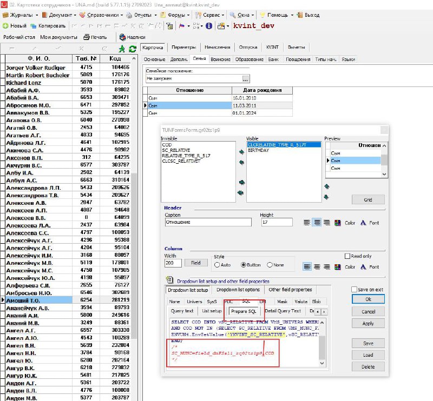This screenshot has height=401, width=433.
Task: Click the green plus Новый icon
Action: click(x=5, y=26)
